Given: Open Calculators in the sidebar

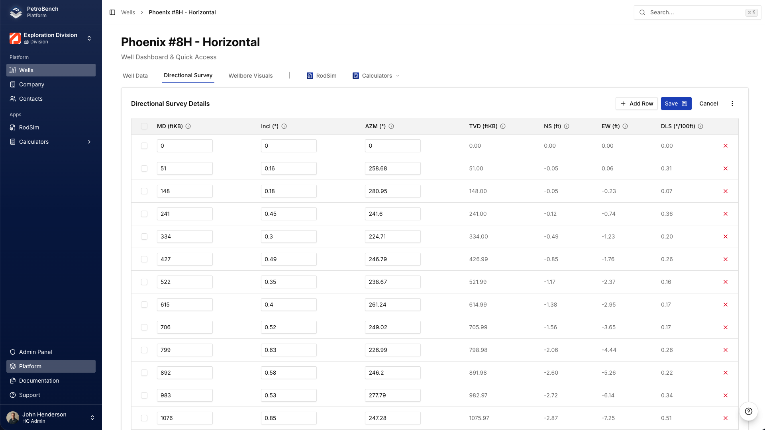Looking at the screenshot, I should [x=33, y=142].
